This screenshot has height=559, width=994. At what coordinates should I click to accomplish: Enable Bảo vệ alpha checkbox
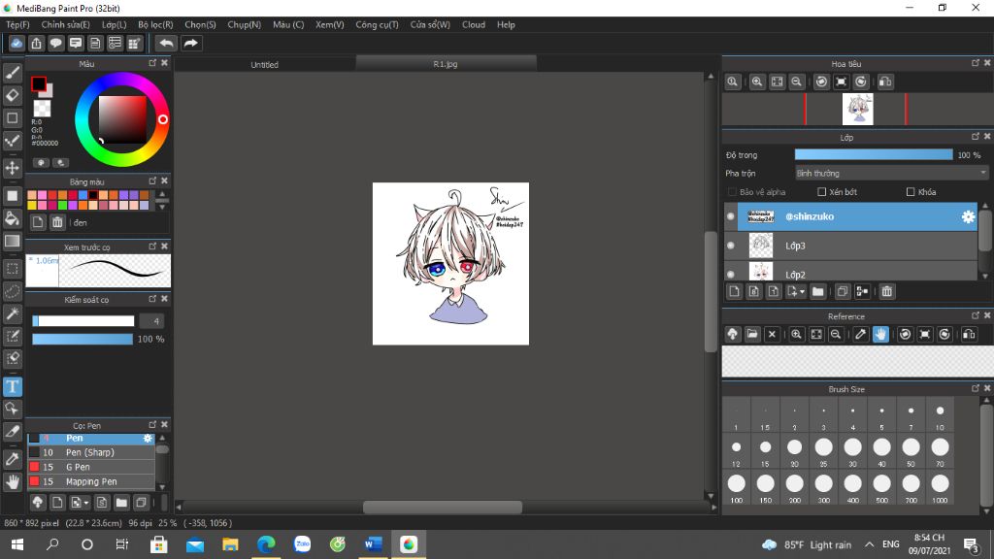(732, 192)
